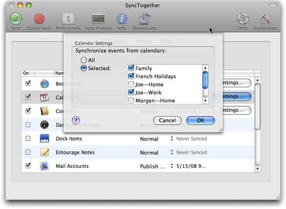
Task: Click the Dock Items row icon
Action: 45,138
